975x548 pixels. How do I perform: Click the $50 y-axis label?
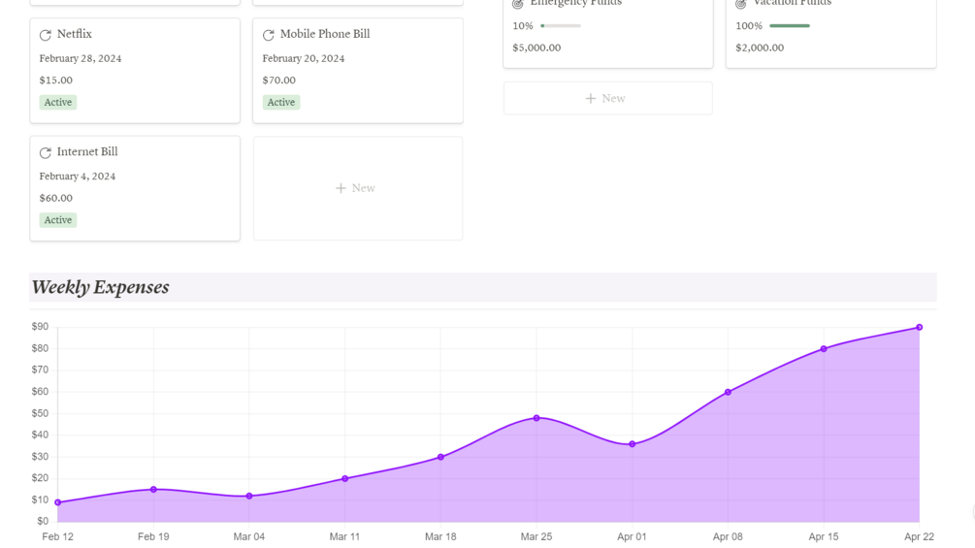[x=40, y=414]
